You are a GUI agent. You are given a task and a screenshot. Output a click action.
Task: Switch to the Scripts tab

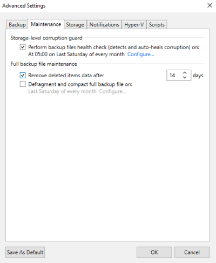pyautogui.click(x=157, y=24)
